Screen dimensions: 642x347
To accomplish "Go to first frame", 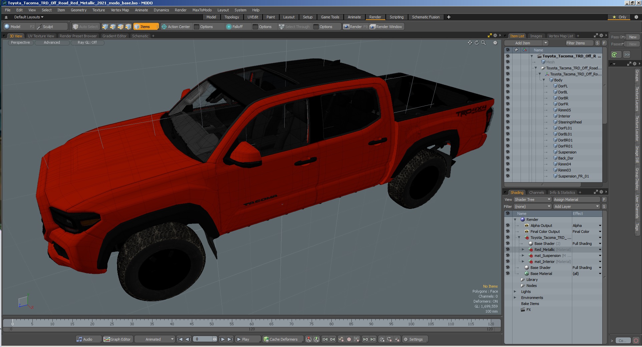I will tap(180, 339).
